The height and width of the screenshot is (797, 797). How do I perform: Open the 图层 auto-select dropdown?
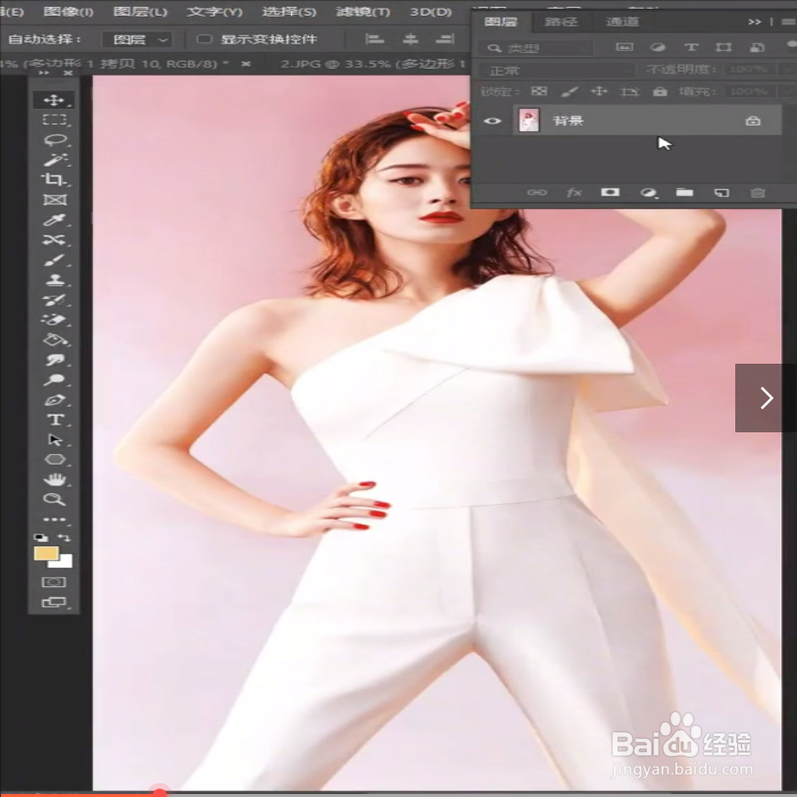[136, 39]
